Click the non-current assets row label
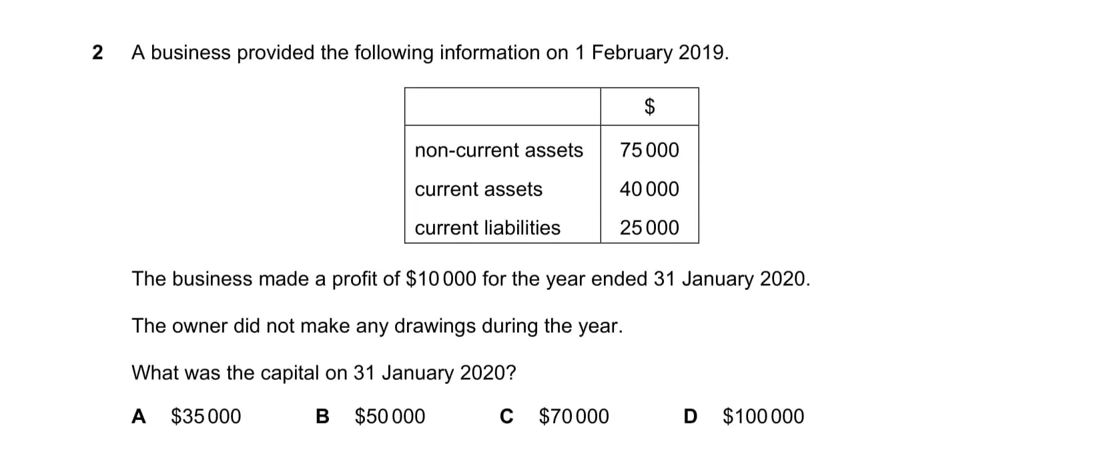 pyautogui.click(x=498, y=151)
